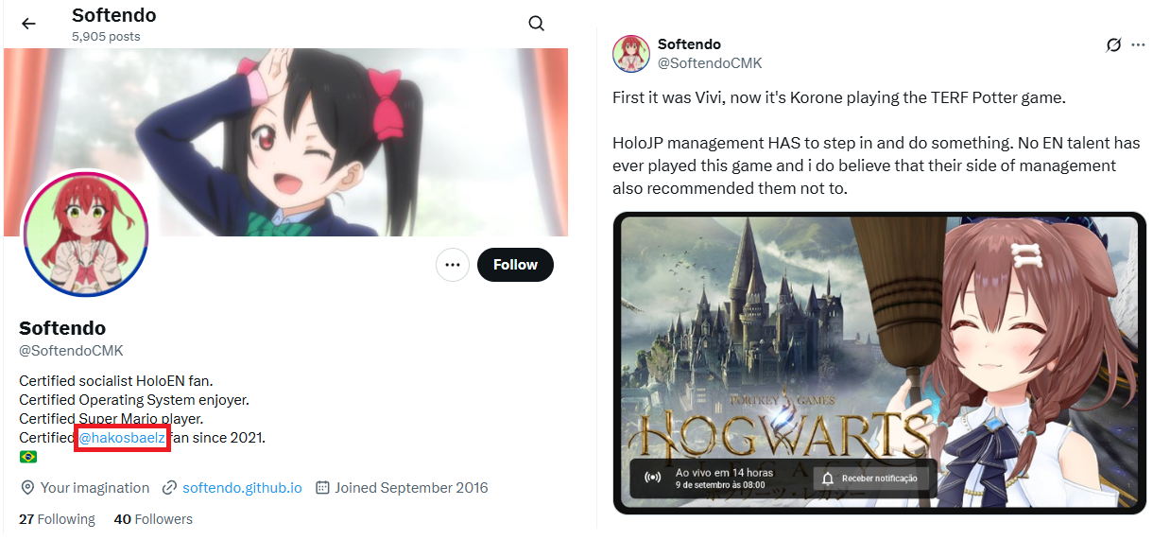
Task: Click the calendar icon near Joined date
Action: click(x=322, y=488)
